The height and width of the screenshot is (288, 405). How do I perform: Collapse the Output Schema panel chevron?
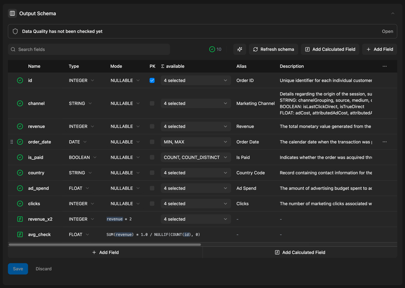click(x=393, y=13)
